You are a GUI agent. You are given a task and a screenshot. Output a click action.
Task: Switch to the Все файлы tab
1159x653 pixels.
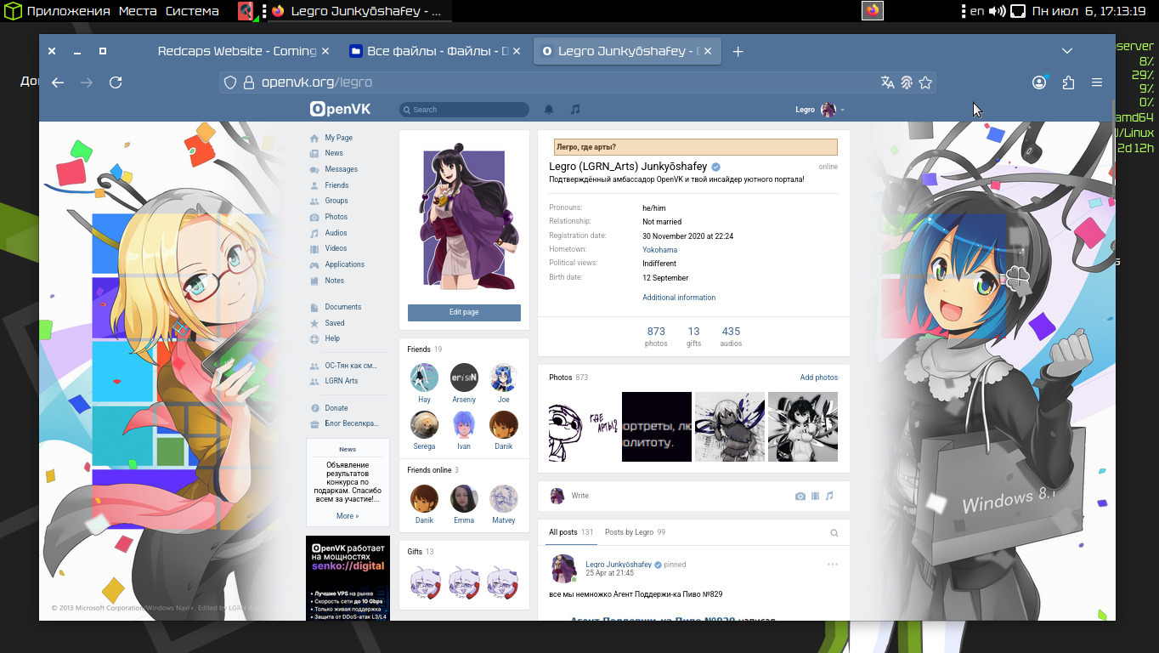pyautogui.click(x=437, y=51)
